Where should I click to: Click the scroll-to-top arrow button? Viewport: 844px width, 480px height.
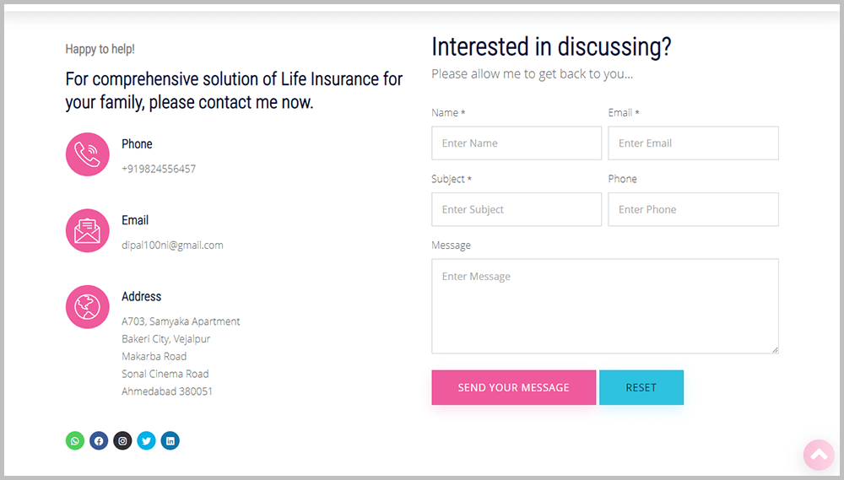819,456
